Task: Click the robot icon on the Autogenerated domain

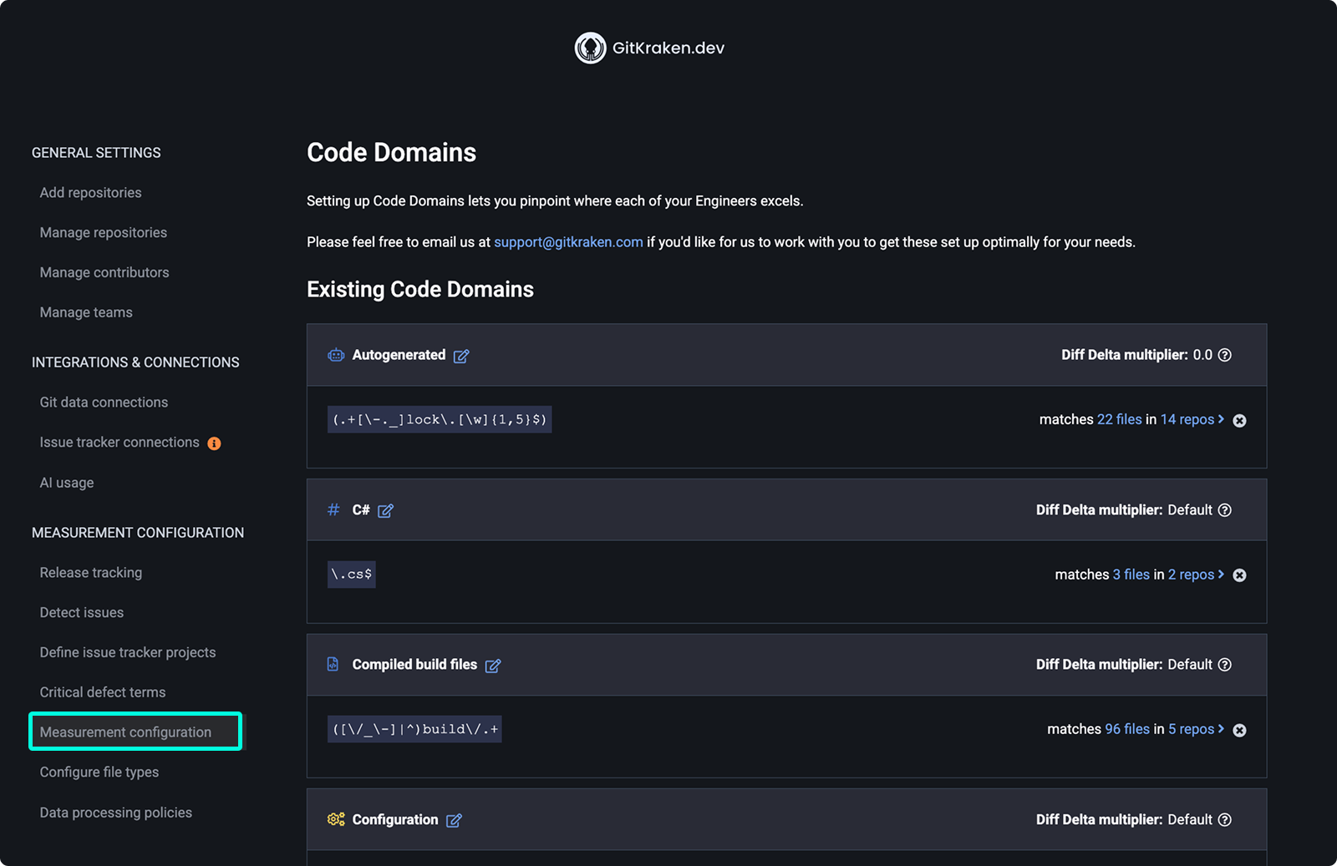Action: coord(335,354)
